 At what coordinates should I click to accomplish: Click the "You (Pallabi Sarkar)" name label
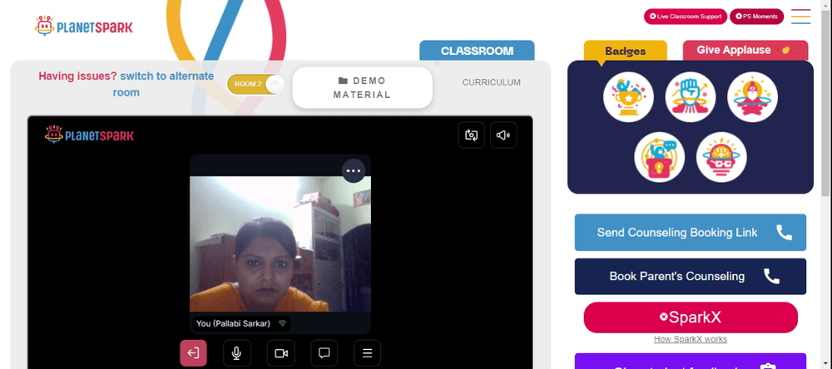coord(234,323)
